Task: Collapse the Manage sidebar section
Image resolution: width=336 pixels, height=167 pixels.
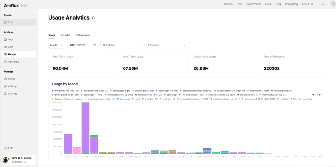Action: pyautogui.click(x=32, y=72)
